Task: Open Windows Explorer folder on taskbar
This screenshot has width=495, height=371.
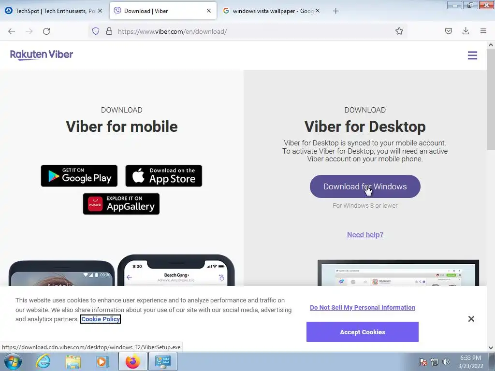Action: point(73,361)
